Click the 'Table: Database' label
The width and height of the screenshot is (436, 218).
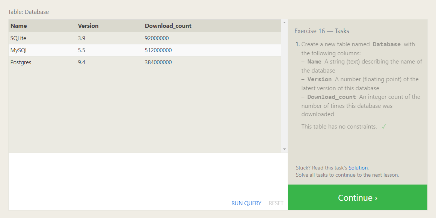pyautogui.click(x=29, y=12)
